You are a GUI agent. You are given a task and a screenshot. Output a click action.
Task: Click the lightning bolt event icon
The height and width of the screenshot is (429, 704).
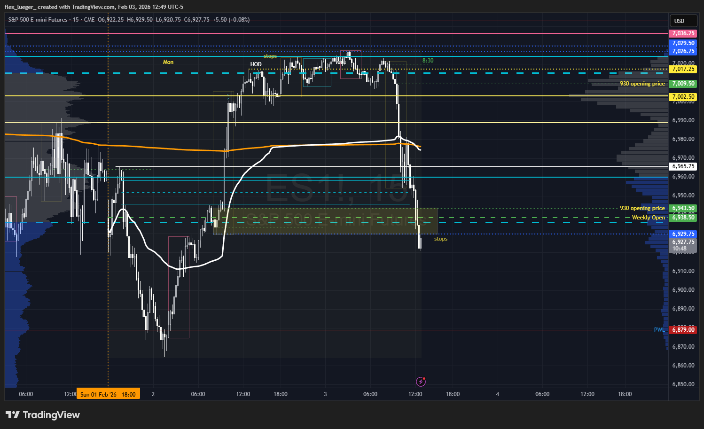[421, 381]
